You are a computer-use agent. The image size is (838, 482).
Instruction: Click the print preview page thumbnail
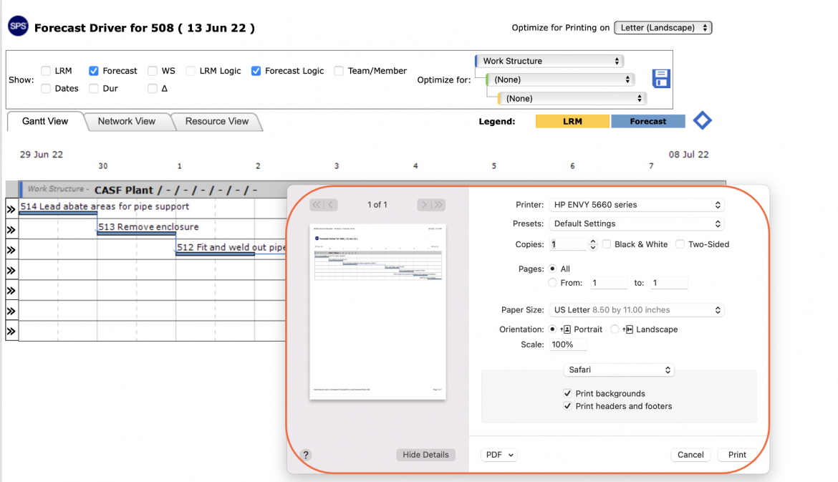click(377, 312)
